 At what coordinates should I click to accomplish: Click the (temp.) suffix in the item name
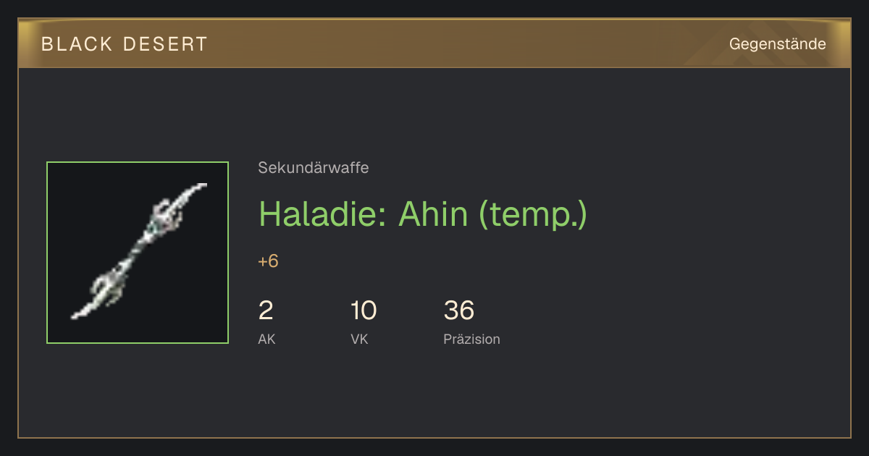point(533,215)
